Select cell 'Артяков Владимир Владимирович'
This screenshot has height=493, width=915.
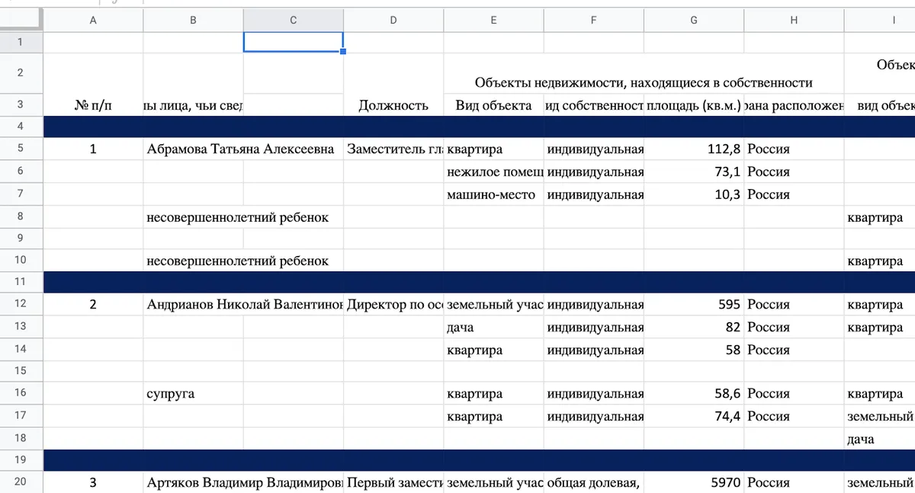(244, 482)
